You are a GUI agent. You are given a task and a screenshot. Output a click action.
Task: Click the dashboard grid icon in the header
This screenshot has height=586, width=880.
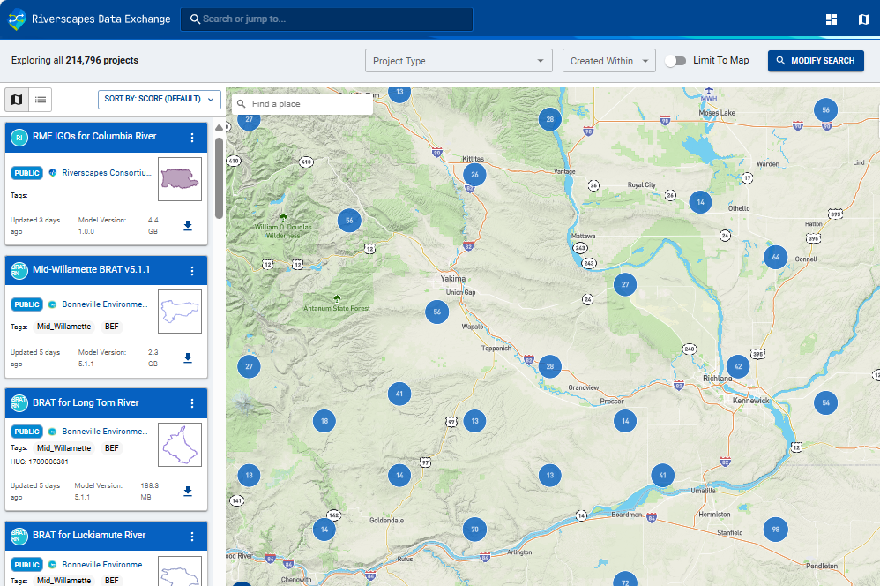(x=830, y=19)
